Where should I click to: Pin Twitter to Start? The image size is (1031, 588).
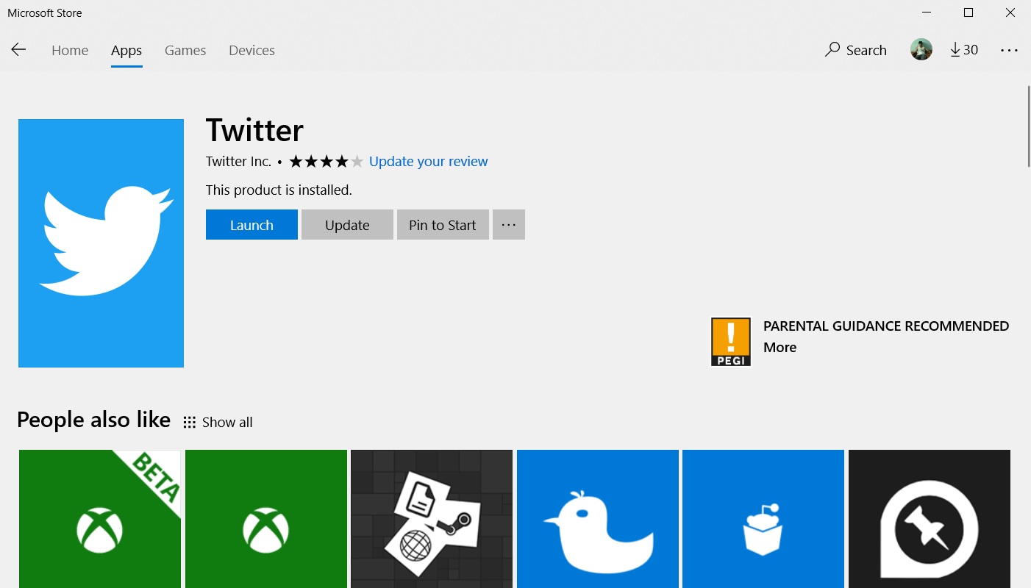(x=443, y=225)
